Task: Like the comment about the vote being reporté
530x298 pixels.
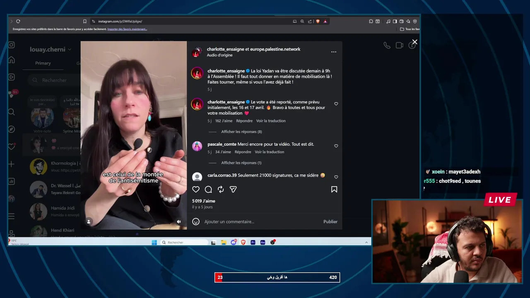Action: pyautogui.click(x=336, y=104)
